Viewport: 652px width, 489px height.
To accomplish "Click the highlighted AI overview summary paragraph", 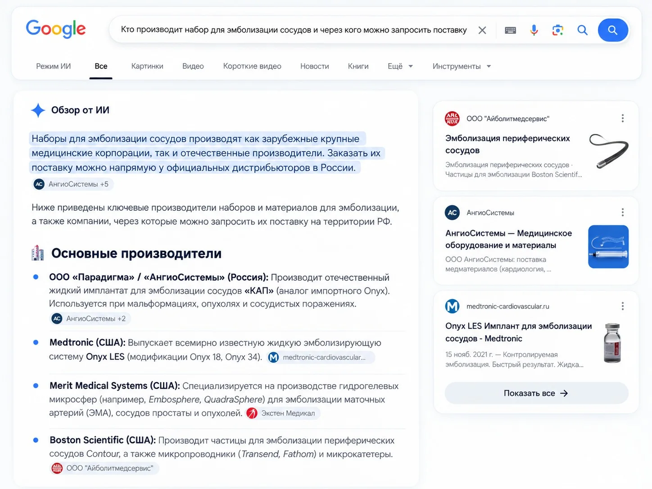I will 207,153.
